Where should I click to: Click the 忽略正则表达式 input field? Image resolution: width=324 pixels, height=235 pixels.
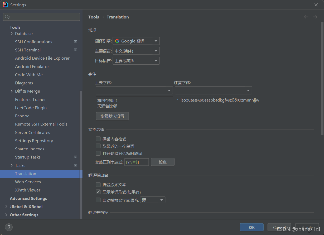[137, 162]
